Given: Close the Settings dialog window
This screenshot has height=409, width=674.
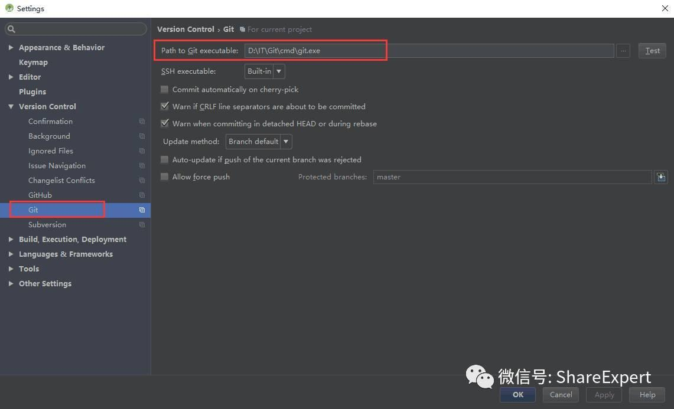Looking at the screenshot, I should pos(665,9).
